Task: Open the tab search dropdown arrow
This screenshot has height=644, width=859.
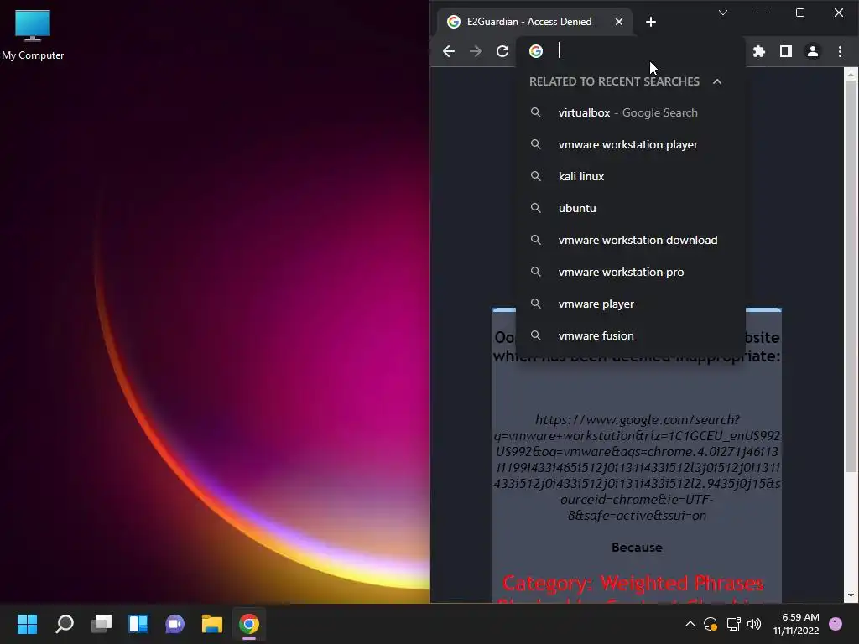Action: pyautogui.click(x=723, y=13)
